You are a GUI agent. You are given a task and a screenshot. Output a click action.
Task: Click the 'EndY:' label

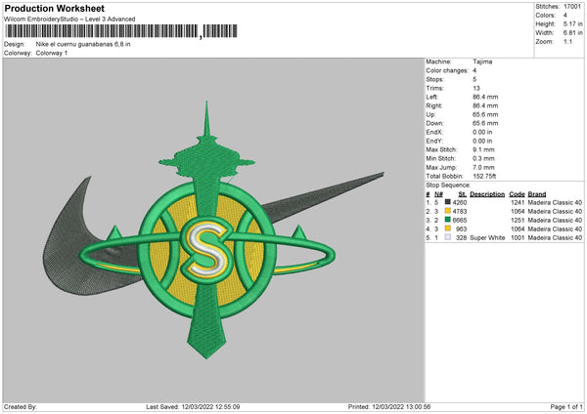click(434, 141)
